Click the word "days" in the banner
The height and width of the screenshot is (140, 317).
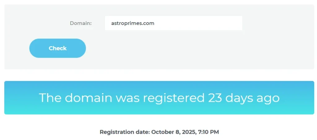pyautogui.click(x=239, y=98)
